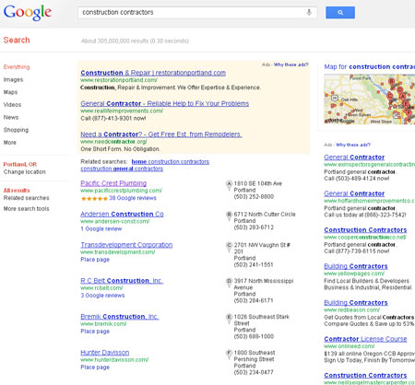415x385 pixels.
Task: Click Change location under Portland, OR
Action: tap(25, 172)
